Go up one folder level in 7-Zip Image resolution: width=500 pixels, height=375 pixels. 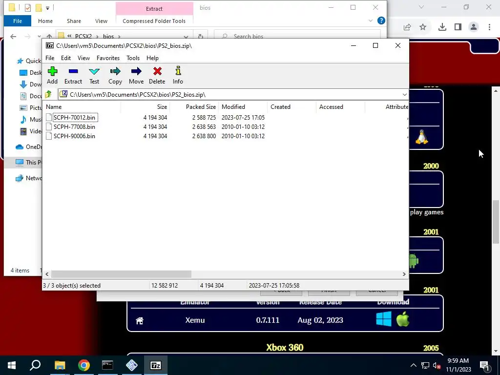point(48,94)
